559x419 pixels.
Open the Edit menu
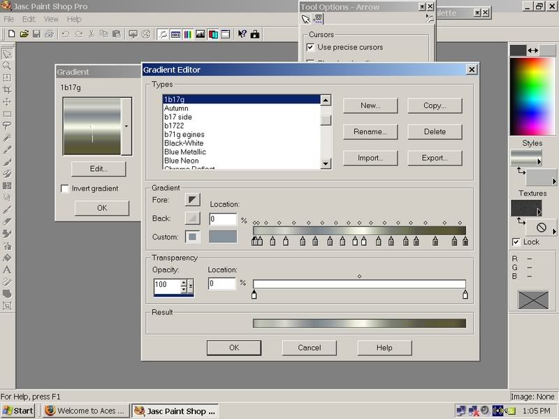tap(29, 19)
